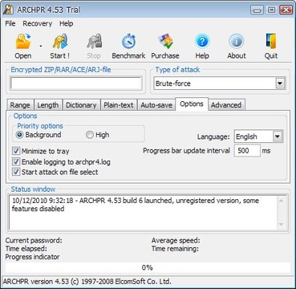Click the greyed-out Stop icon
Image resolution: width=296 pixels, height=289 pixels.
coord(94,42)
